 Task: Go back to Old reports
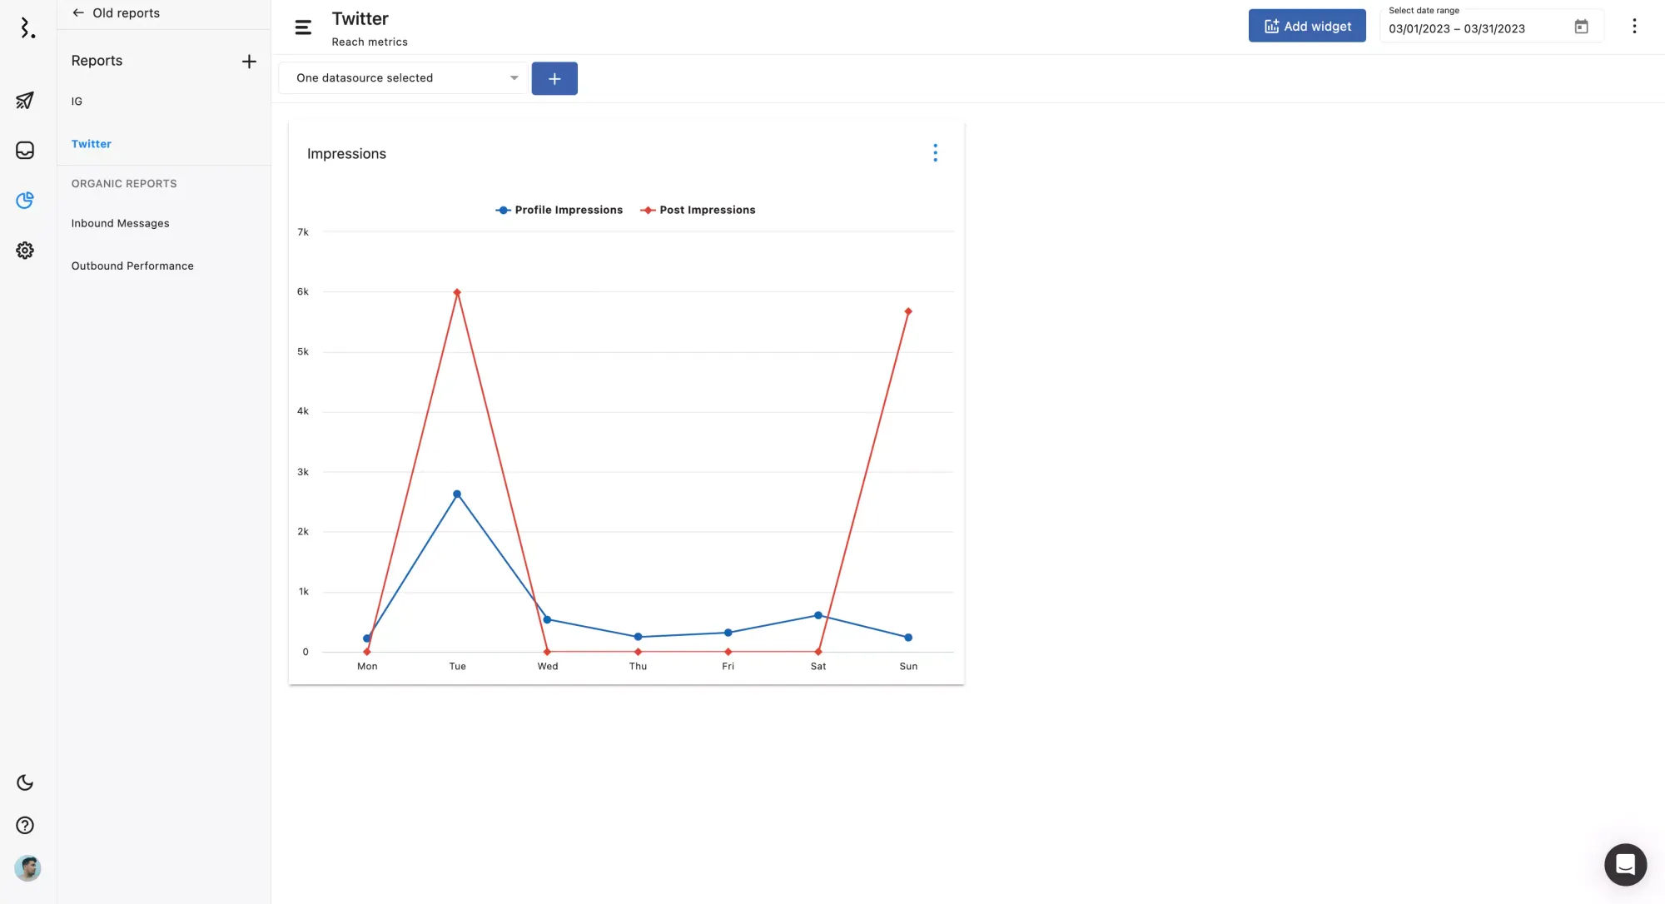click(x=116, y=13)
